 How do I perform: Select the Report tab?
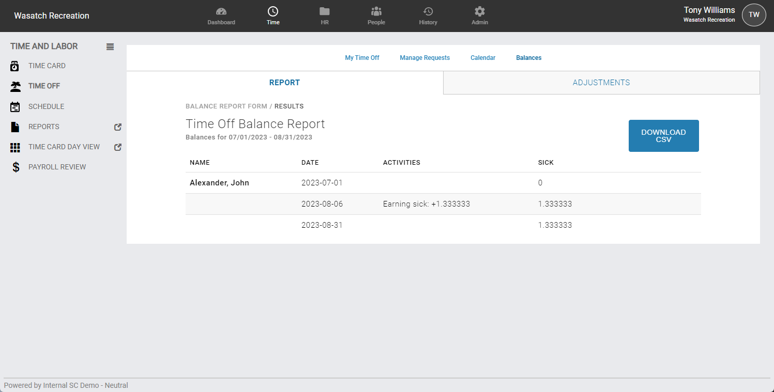click(x=284, y=83)
